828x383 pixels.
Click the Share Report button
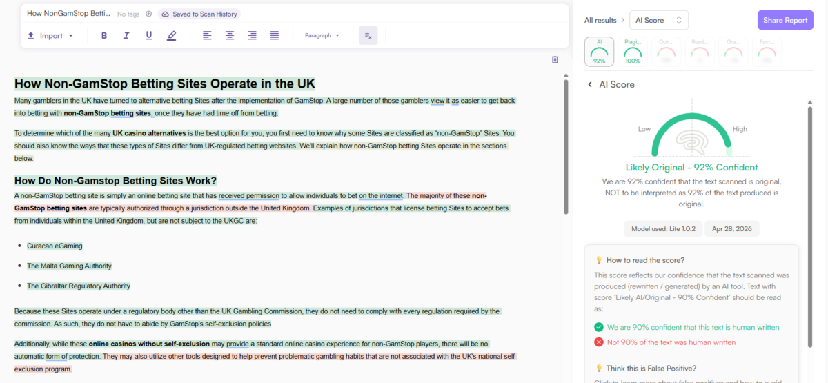tap(785, 20)
